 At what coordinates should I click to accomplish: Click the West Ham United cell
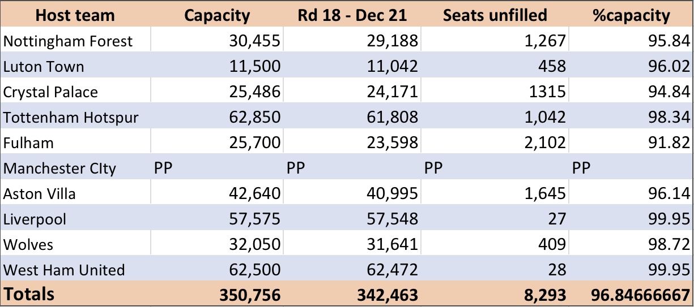pyautogui.click(x=75, y=270)
